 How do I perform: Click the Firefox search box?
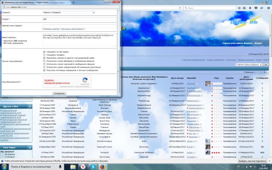(209, 8)
